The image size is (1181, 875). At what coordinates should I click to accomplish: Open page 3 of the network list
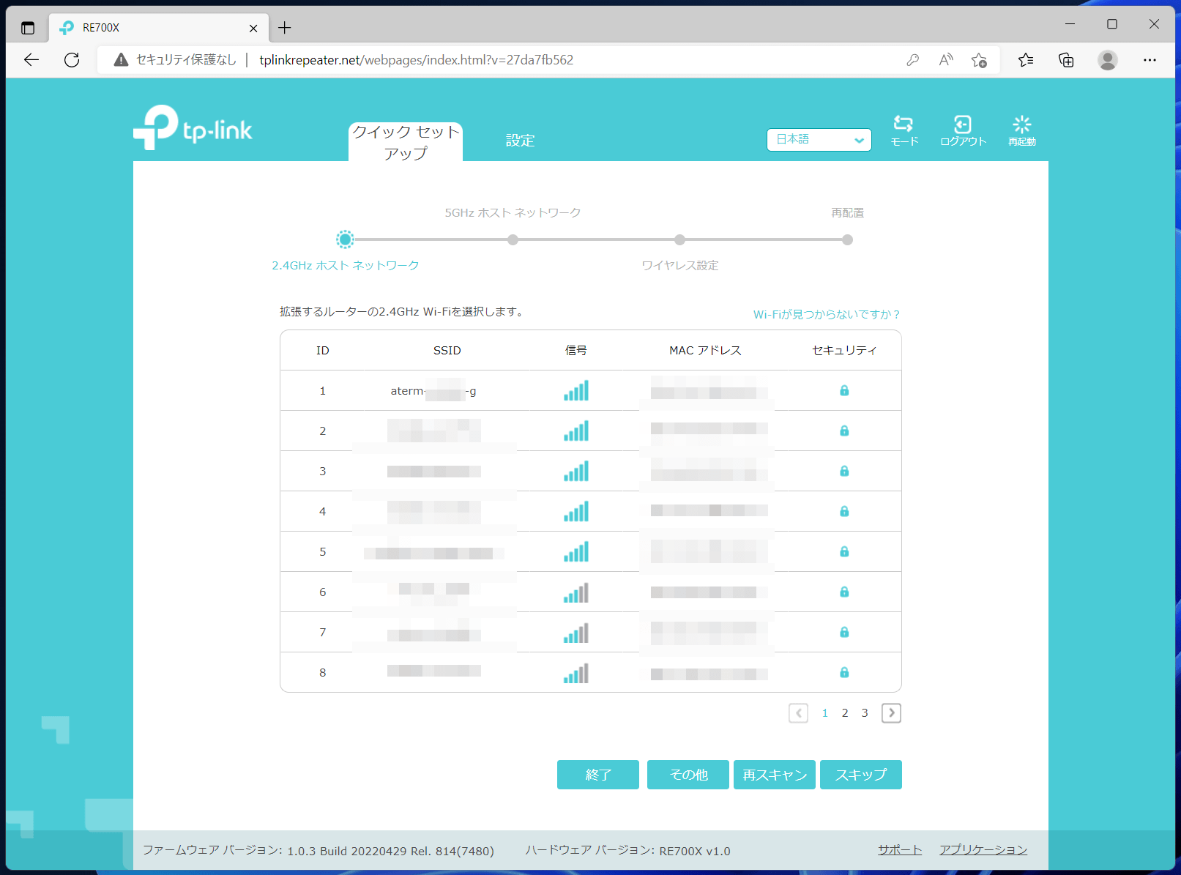click(865, 712)
